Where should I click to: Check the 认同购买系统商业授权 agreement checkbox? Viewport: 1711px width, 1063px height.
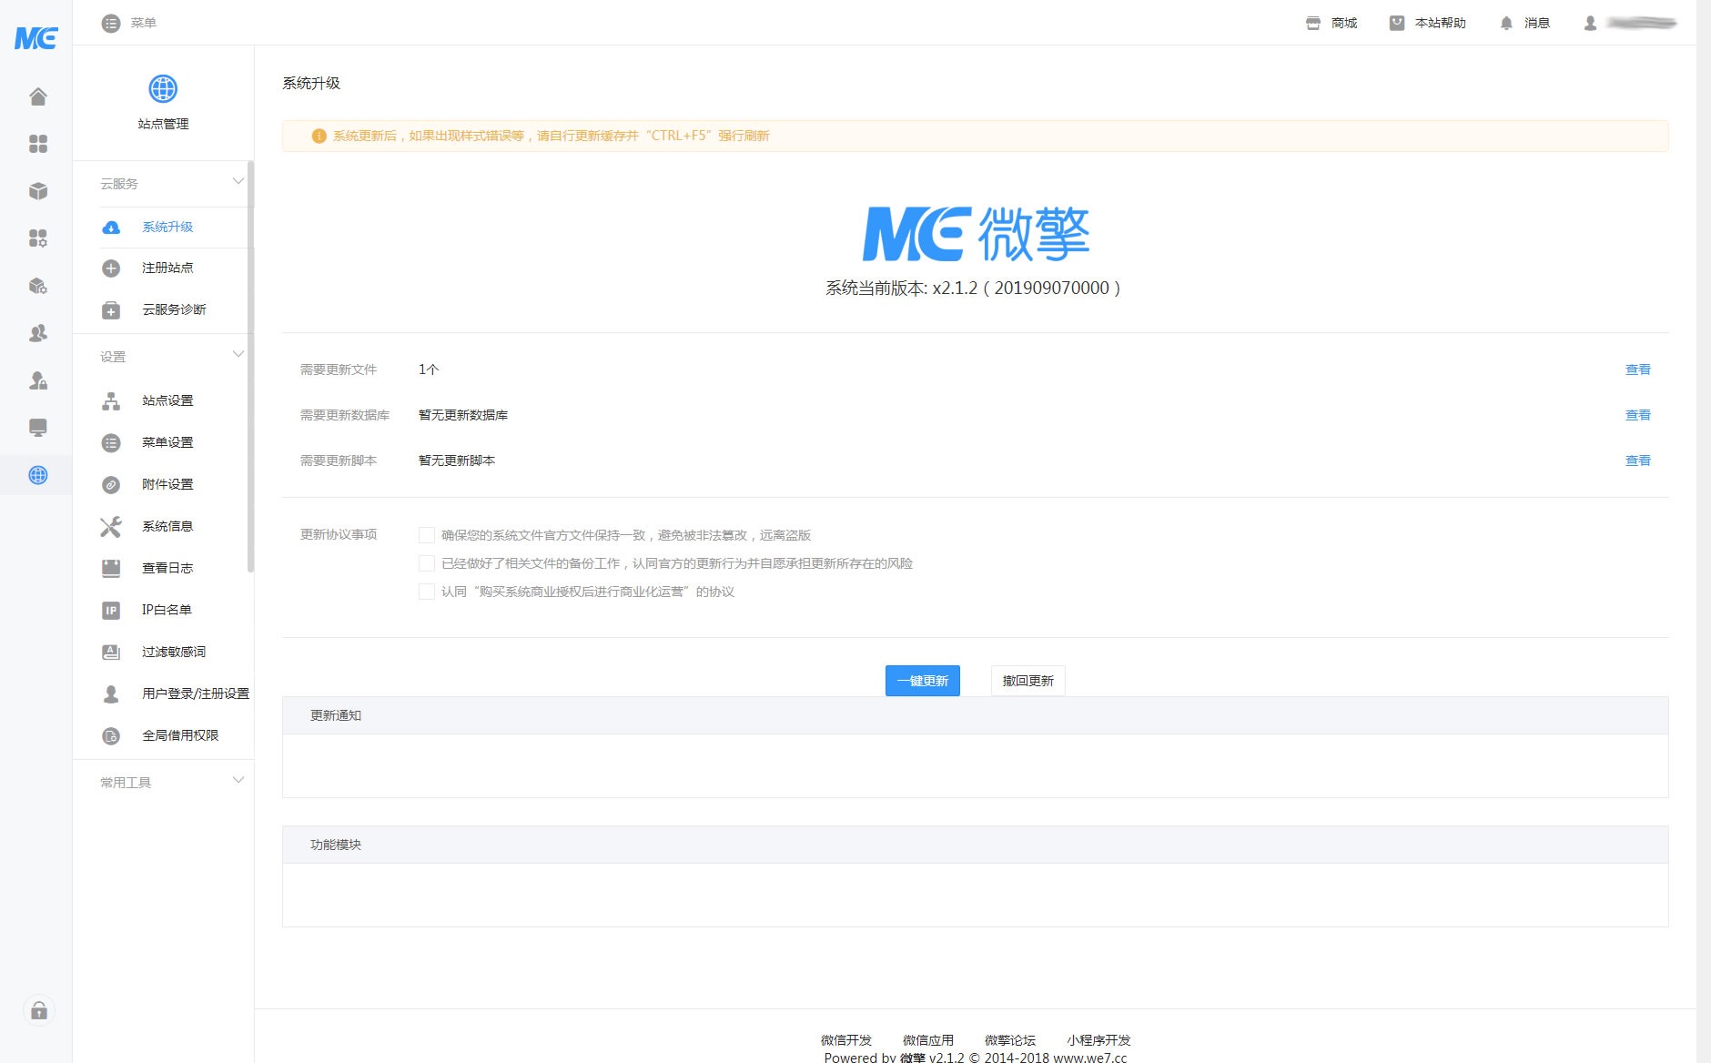[x=426, y=592]
